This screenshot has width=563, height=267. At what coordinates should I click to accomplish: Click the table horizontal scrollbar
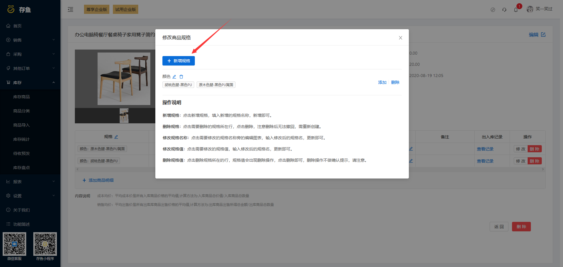310,169
